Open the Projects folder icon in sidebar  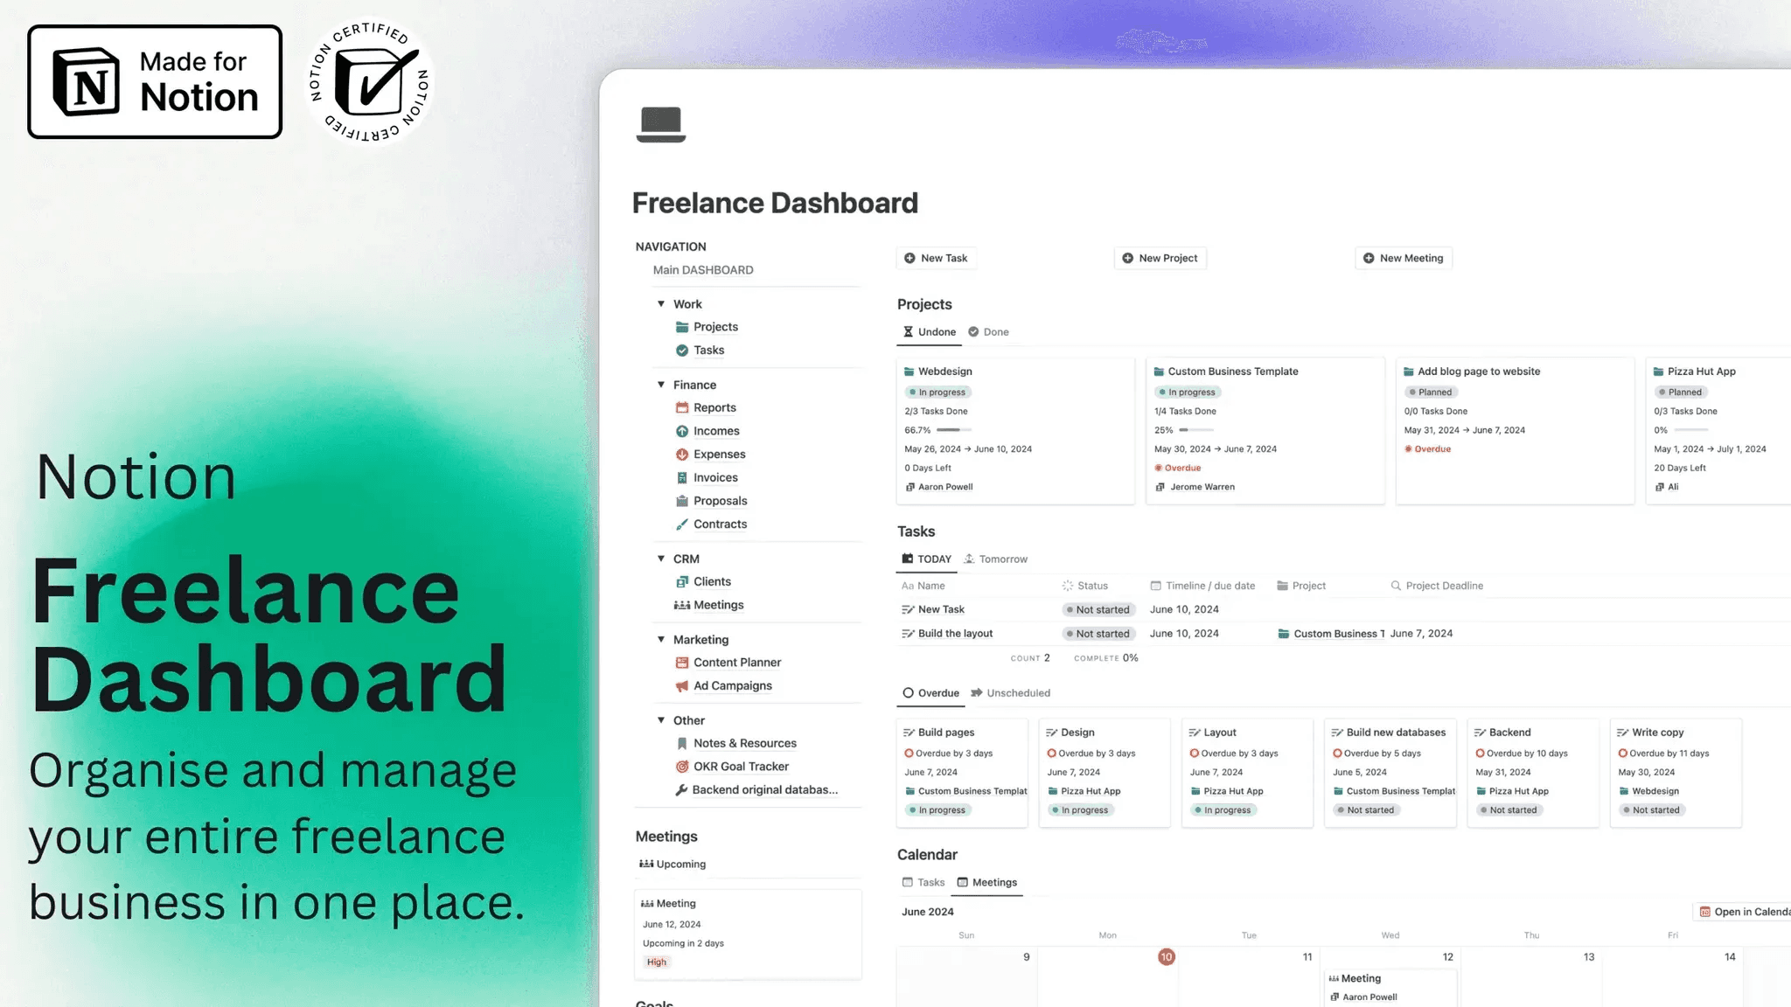682,327
